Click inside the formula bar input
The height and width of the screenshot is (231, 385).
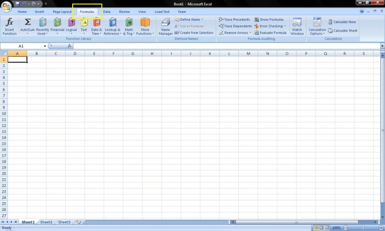(x=226, y=46)
